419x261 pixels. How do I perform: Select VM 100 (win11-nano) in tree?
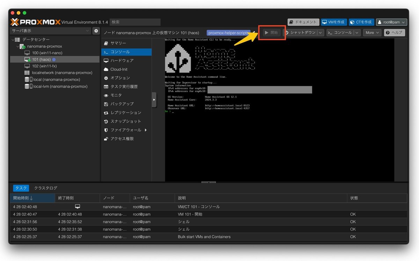[x=47, y=53]
